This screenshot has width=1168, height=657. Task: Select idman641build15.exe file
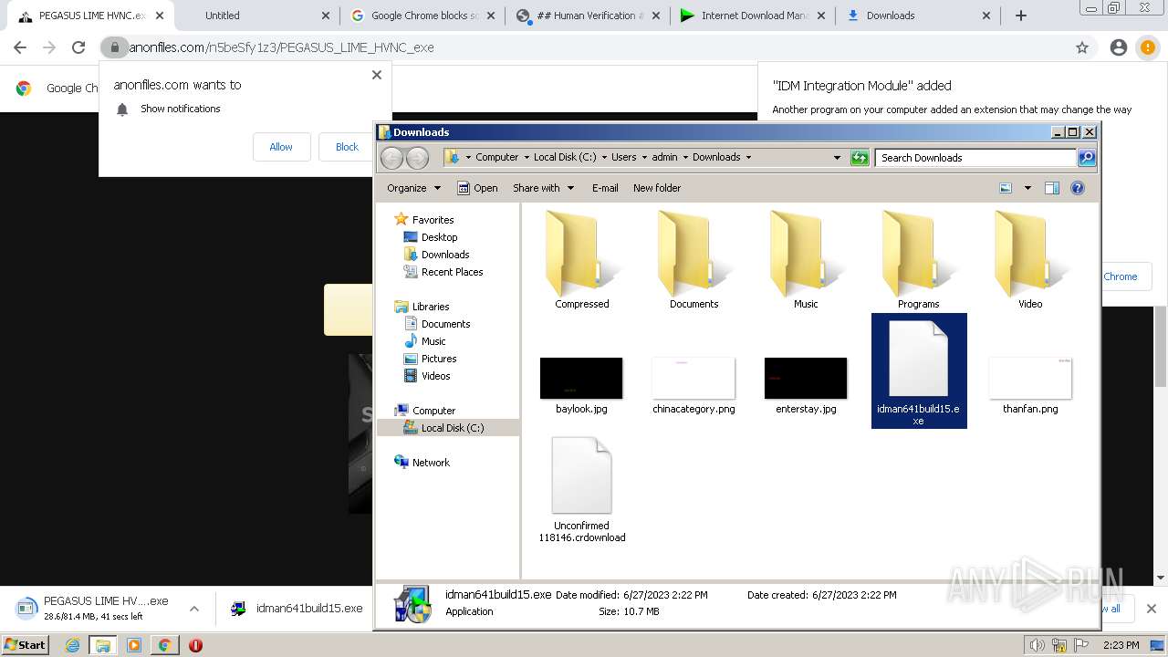[919, 370]
